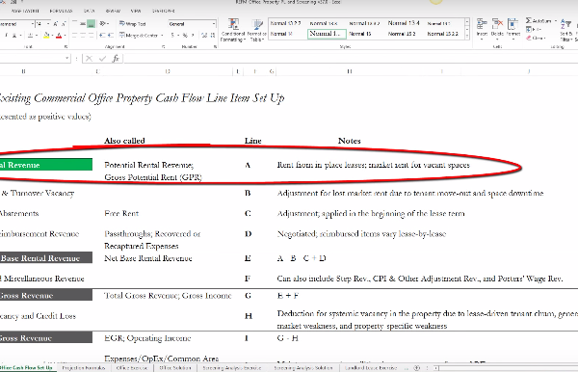Image resolution: width=578 pixels, height=372 pixels.
Task: Switch to Projection Formulas sheet tab
Action: (84, 368)
